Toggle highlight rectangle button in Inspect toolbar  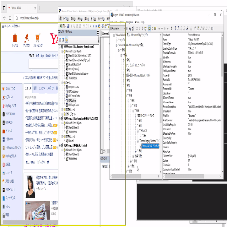pyautogui.click(x=149, y=28)
